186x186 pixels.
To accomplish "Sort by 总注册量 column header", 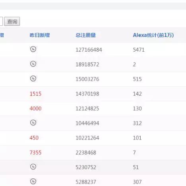I will pyautogui.click(x=85, y=35).
